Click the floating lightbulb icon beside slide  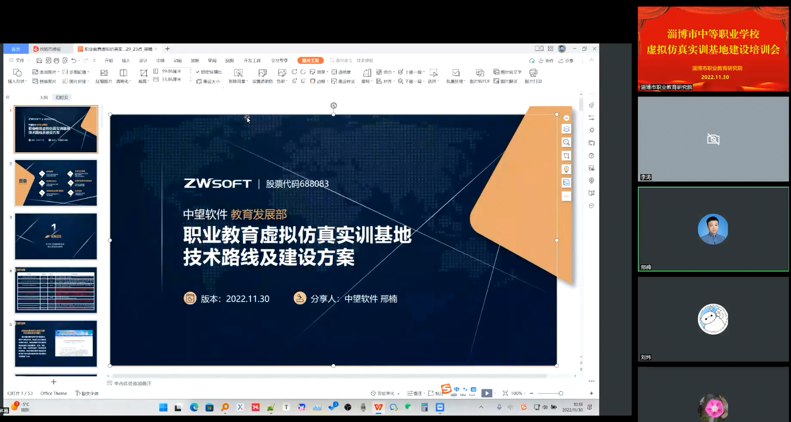(x=566, y=169)
